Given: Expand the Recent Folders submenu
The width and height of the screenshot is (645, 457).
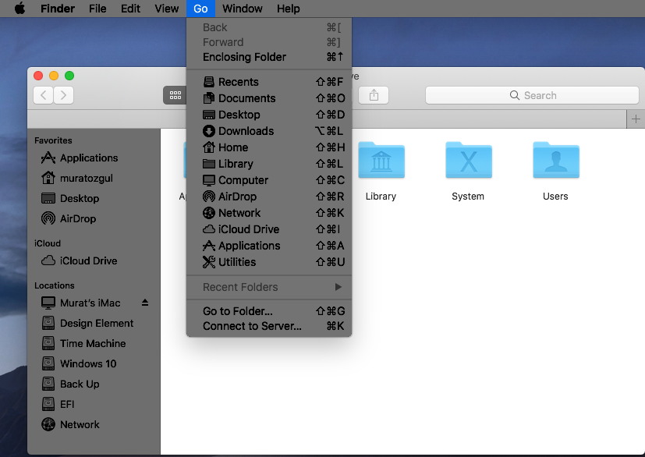Looking at the screenshot, I should pos(269,287).
